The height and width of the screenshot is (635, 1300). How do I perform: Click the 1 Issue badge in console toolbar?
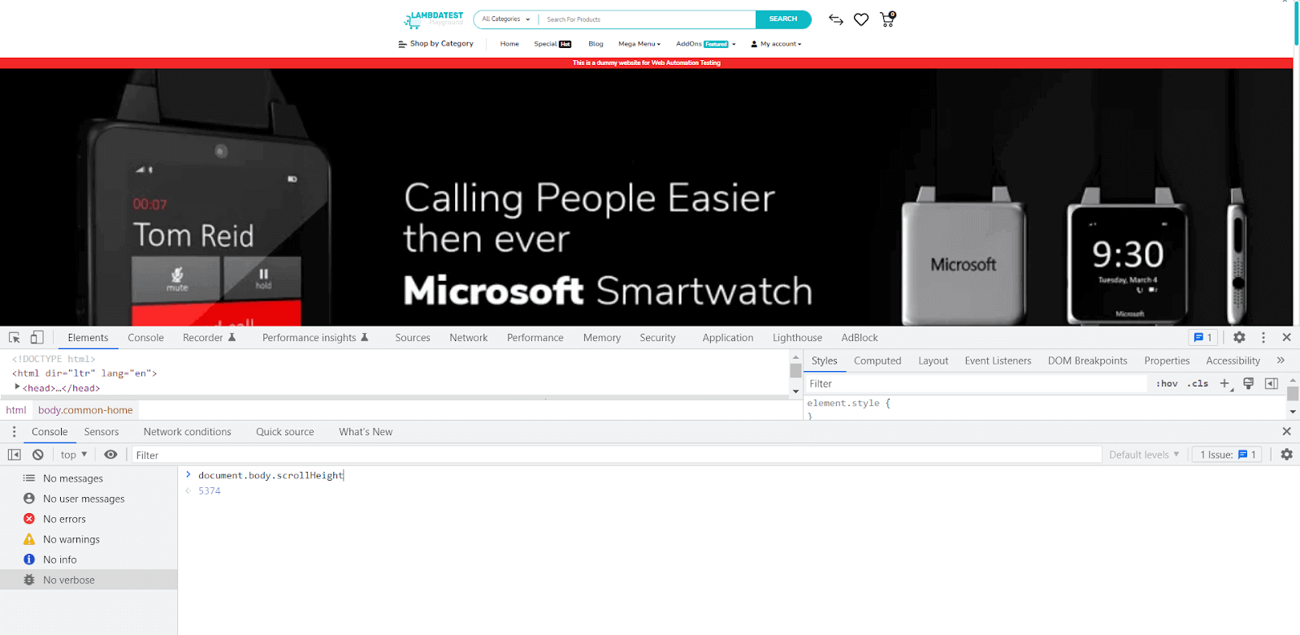1228,455
